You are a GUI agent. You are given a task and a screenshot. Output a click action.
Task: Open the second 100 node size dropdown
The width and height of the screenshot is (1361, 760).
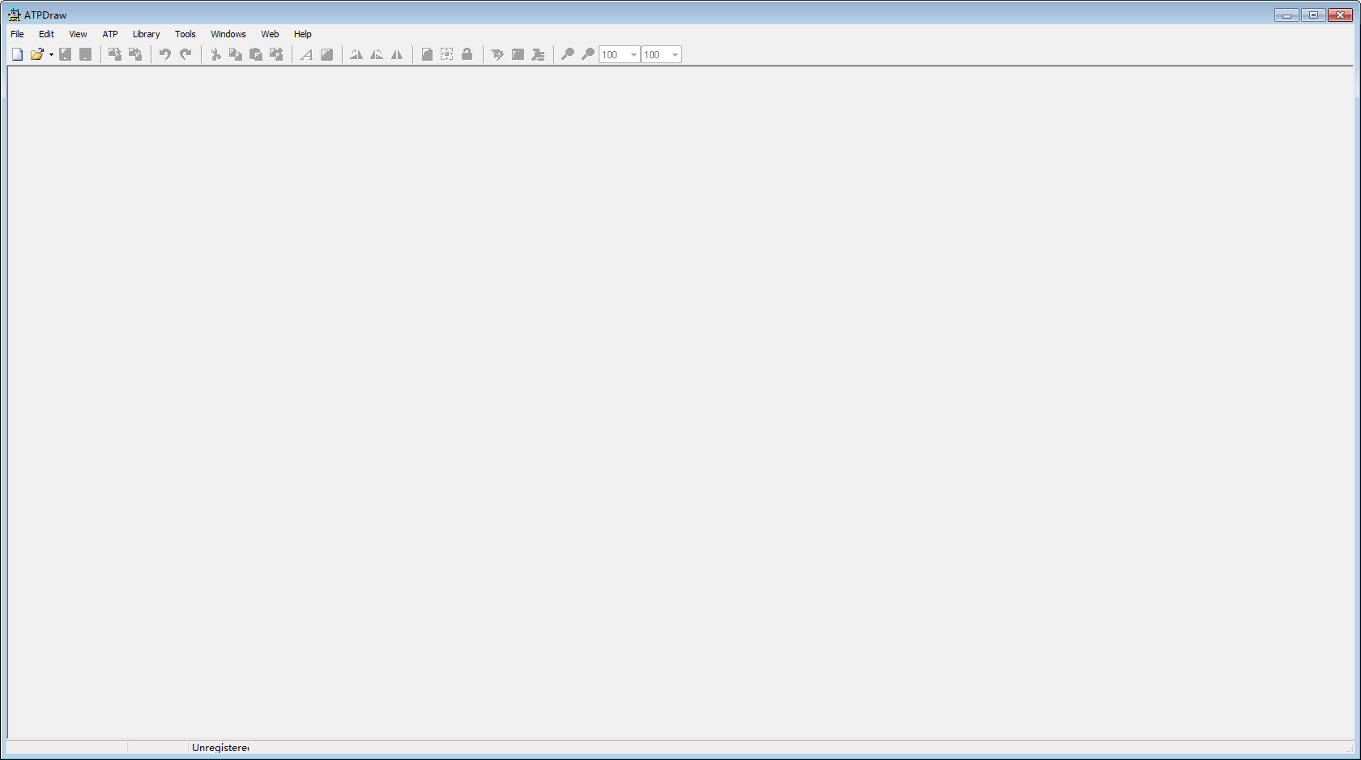(675, 55)
